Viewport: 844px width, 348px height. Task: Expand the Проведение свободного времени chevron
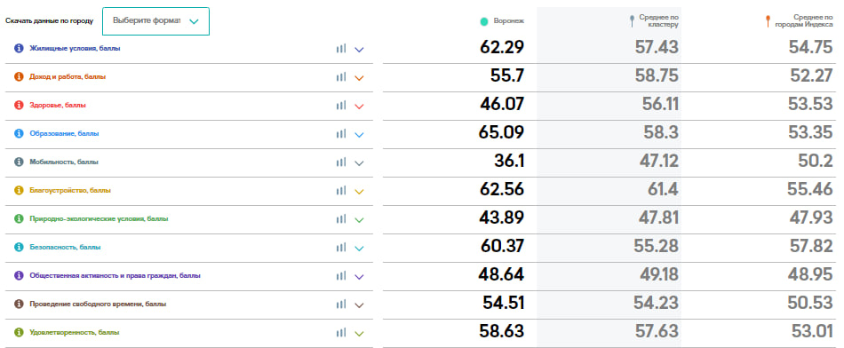[x=360, y=305]
